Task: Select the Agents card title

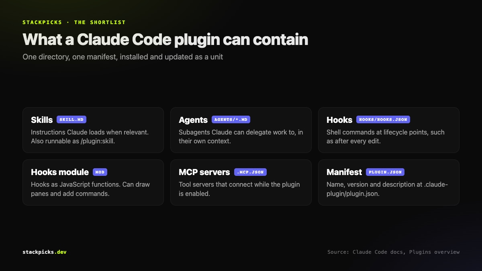Action: tap(193, 120)
